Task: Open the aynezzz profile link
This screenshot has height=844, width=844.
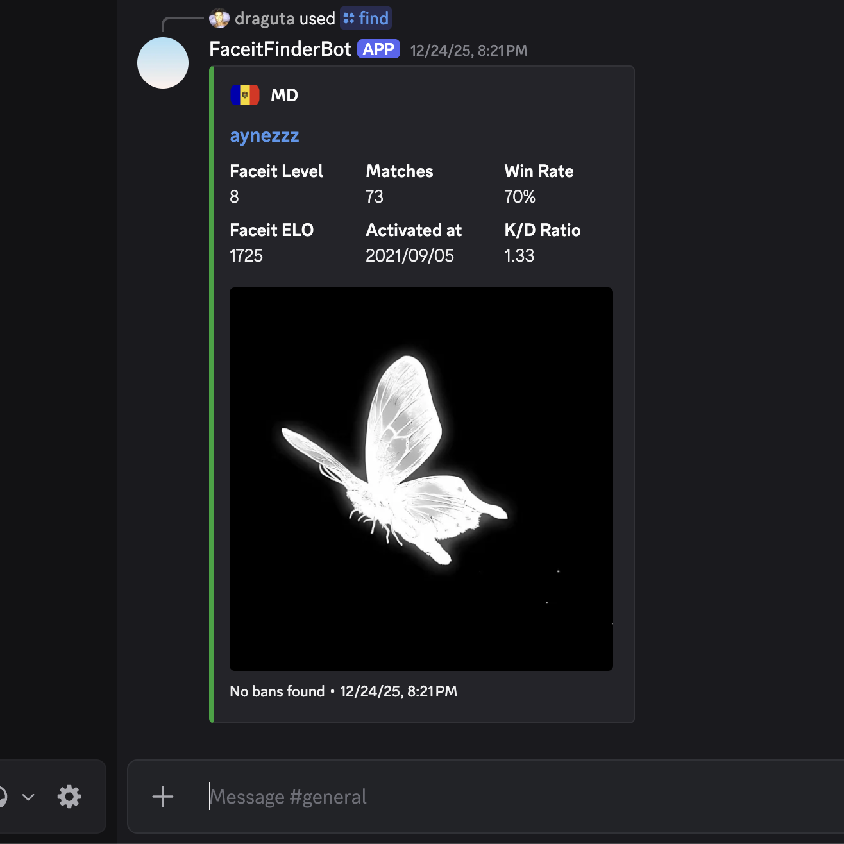Action: (264, 136)
